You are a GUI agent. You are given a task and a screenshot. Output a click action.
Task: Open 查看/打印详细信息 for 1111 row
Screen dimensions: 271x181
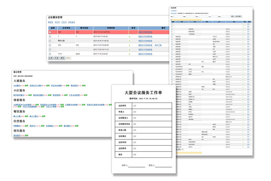pos(145,54)
